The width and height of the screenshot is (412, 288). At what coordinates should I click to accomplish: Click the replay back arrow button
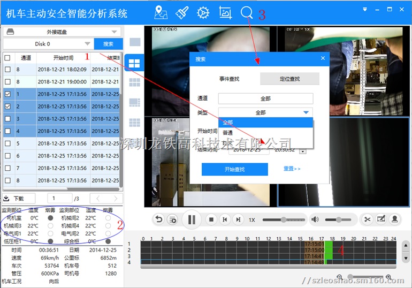[159, 219]
